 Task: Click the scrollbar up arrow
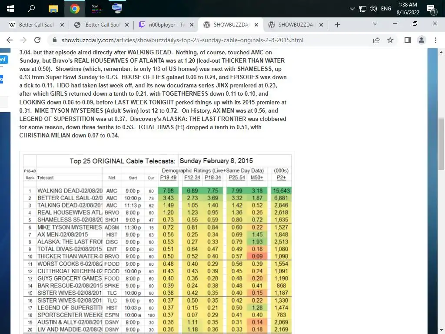click(441, 52)
